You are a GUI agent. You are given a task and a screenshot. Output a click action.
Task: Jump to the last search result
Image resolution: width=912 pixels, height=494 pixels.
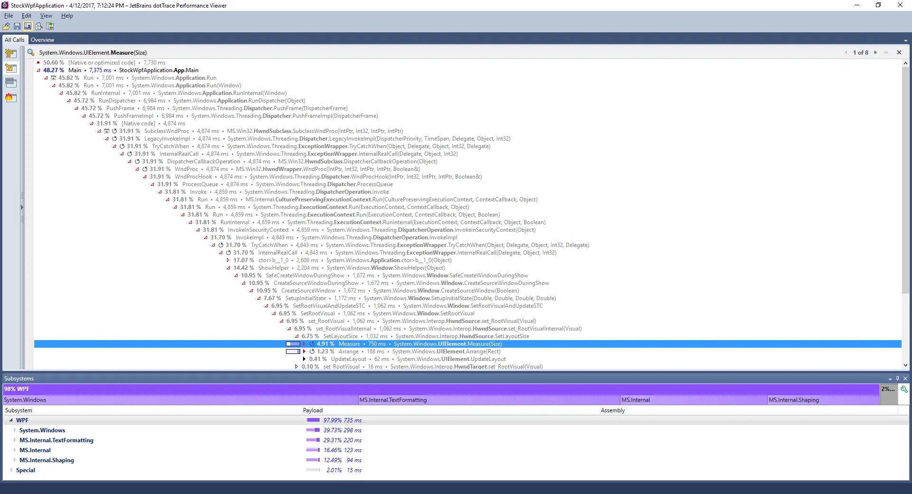point(886,52)
